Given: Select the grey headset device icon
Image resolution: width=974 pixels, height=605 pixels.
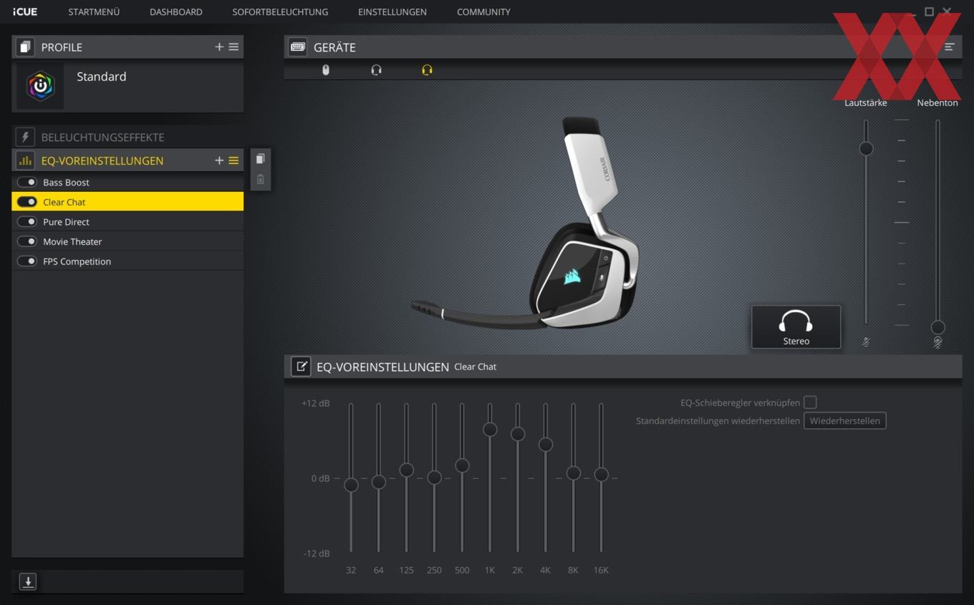Looking at the screenshot, I should pos(376,69).
